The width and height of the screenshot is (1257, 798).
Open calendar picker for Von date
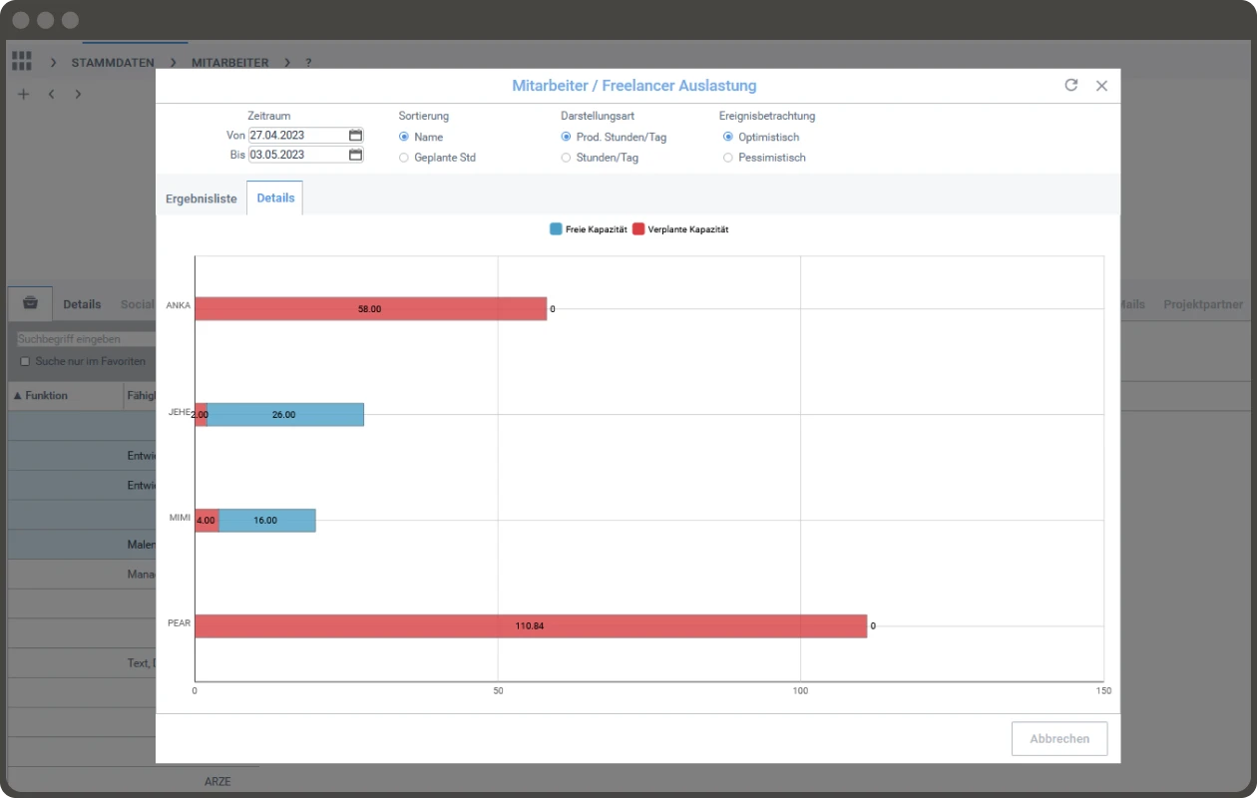pyautogui.click(x=355, y=136)
